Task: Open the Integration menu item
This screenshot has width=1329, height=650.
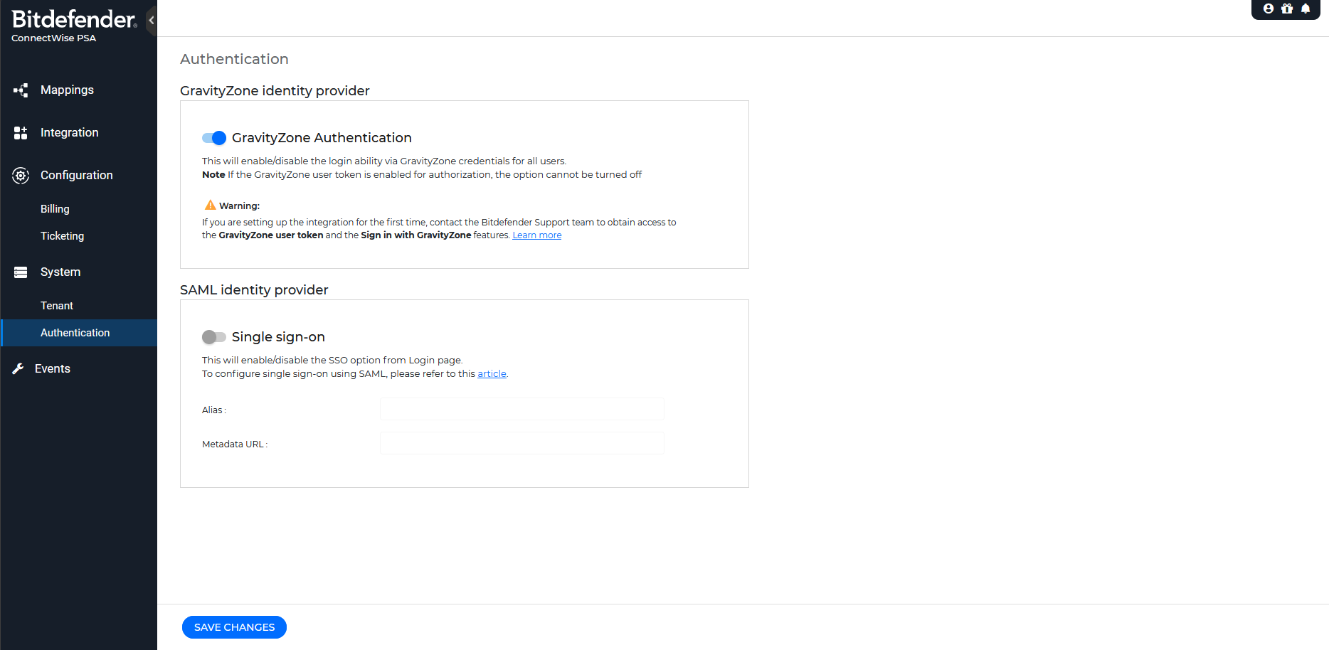Action: coord(70,133)
